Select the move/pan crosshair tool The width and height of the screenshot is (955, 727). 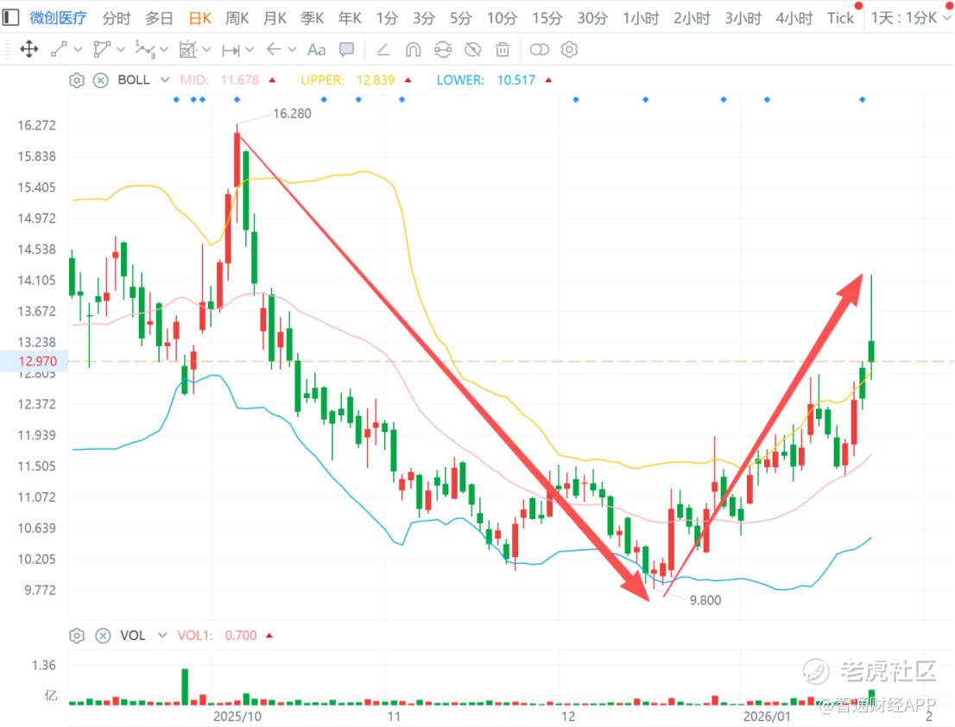[28, 49]
